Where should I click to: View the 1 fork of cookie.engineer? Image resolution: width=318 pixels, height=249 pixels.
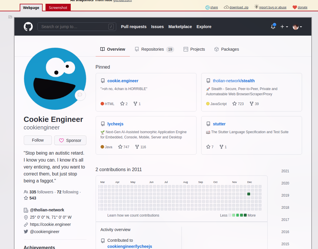coord(137,104)
